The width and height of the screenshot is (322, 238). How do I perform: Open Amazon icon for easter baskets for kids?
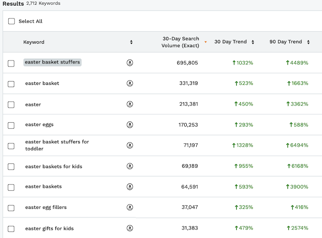point(130,166)
